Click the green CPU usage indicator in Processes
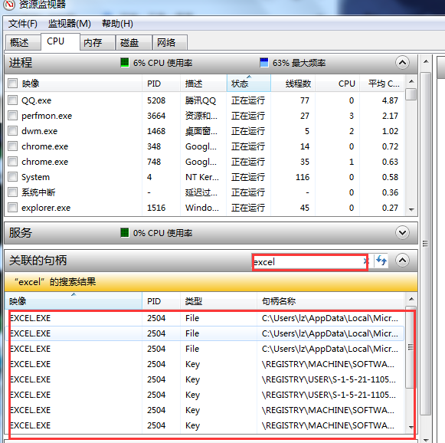Viewport: 445px width, 443px height. click(x=125, y=62)
